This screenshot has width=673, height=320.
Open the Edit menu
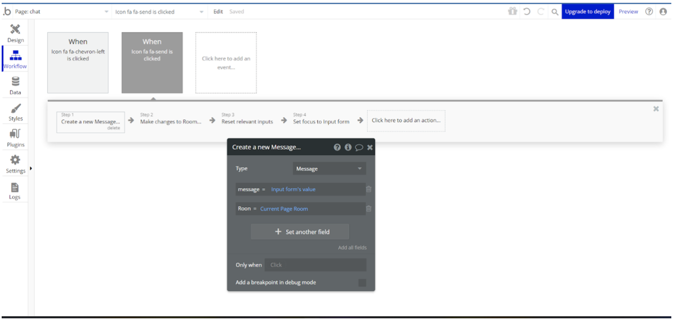(x=218, y=12)
